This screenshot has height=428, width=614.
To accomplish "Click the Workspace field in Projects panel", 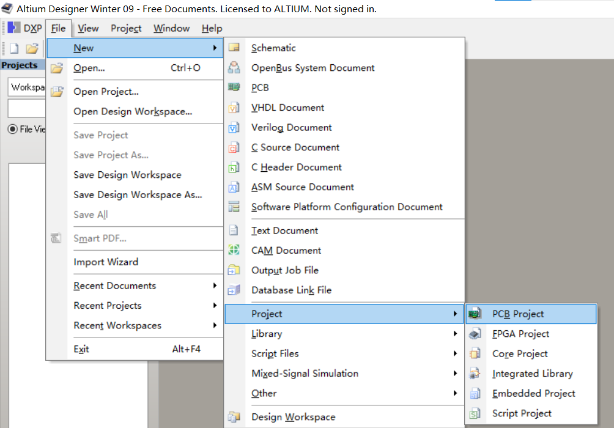I will (27, 87).
